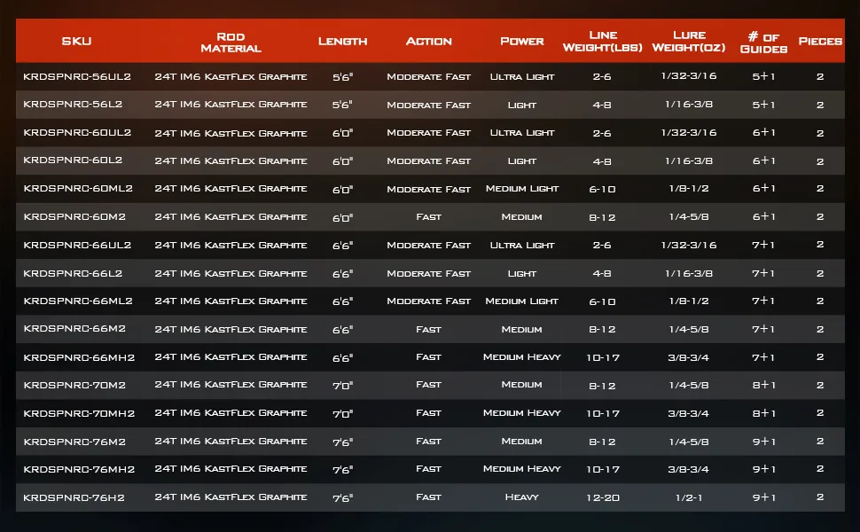
Task: Click SKU KRDSPNRC-60M2
Action: [x=74, y=216]
